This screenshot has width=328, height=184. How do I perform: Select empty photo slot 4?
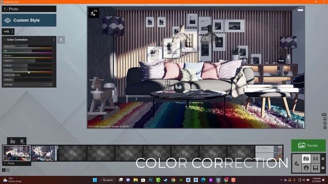(100, 153)
